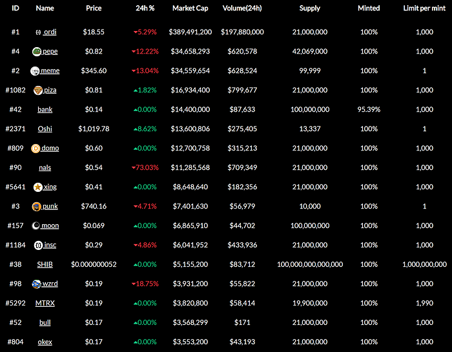Image resolution: width=452 pixels, height=352 pixels.
Task: Click the xing star icon
Action: pos(38,187)
